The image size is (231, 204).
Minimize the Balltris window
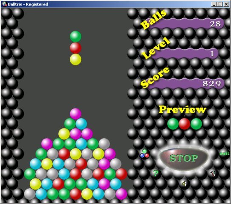214,4
